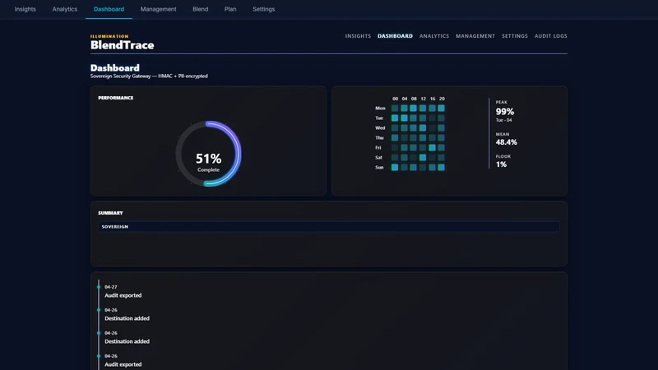
Task: Click the Mon 20 heatmap cell
Action: point(441,109)
